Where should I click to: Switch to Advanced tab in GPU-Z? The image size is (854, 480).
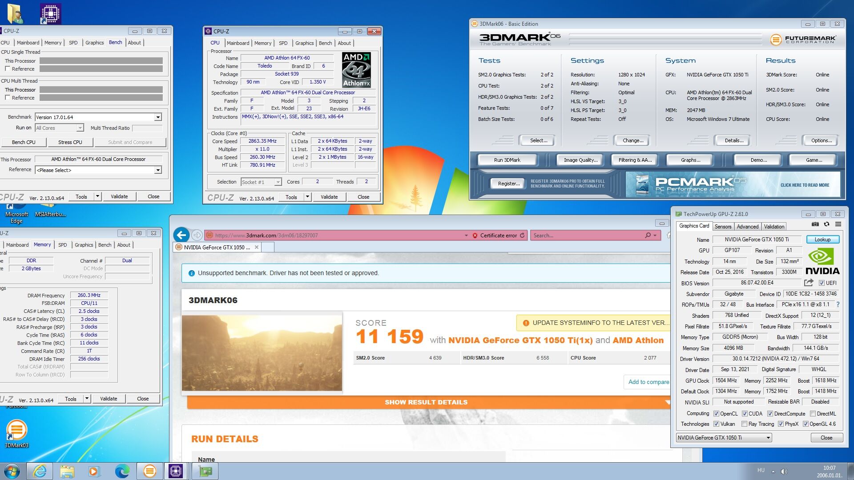coord(748,227)
